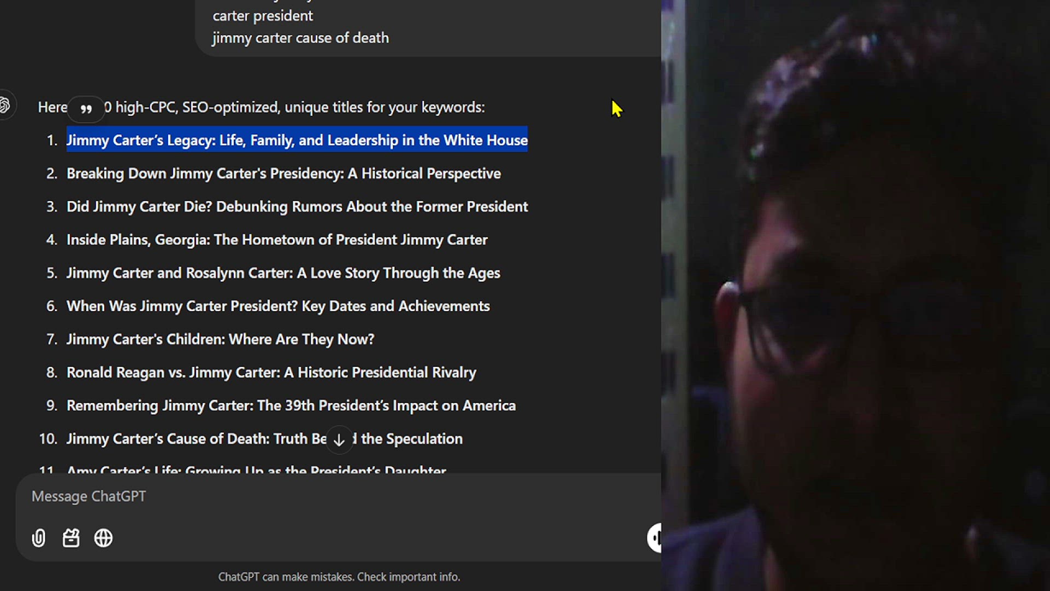
Task: Click the ChatGPT logo avatar icon
Action: (x=5, y=105)
